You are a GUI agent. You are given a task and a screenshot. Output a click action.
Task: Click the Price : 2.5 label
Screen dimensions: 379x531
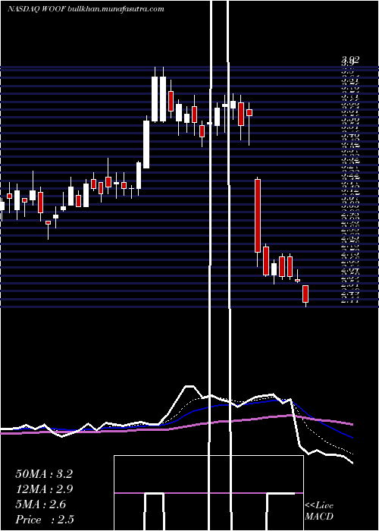[45, 520]
